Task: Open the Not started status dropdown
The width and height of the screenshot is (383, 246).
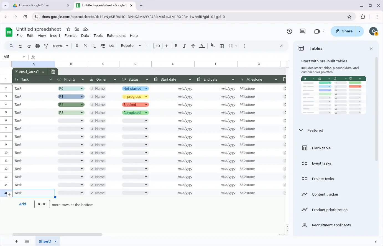Action: pyautogui.click(x=146, y=89)
